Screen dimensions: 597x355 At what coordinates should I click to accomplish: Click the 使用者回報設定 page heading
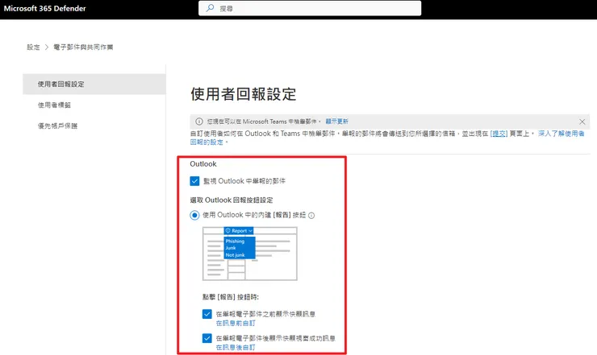click(244, 94)
